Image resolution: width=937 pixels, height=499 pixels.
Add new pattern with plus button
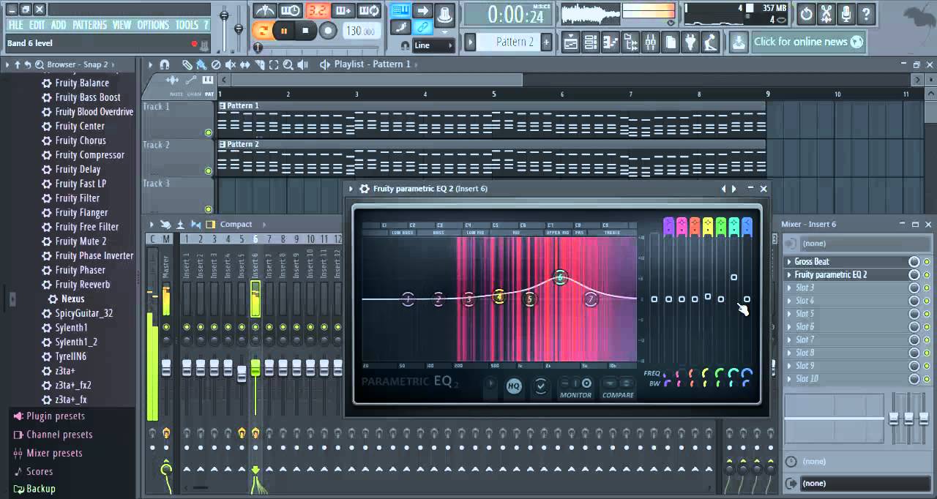point(546,42)
